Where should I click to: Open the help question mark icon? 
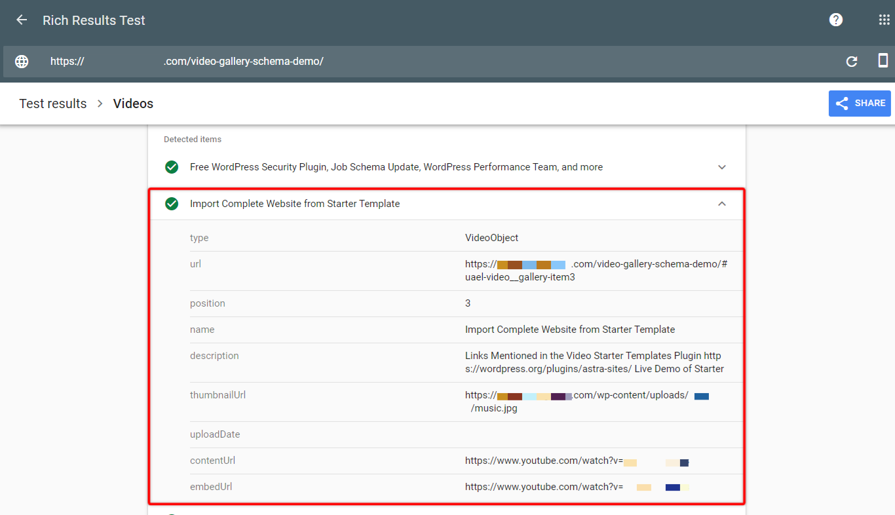[836, 20]
